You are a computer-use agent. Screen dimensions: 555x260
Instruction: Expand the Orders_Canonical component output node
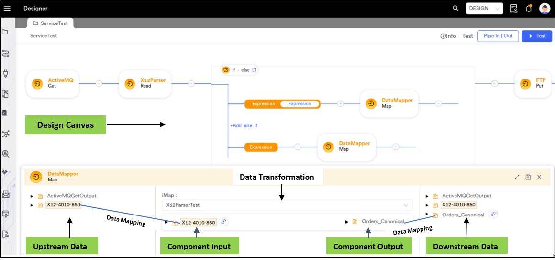click(x=346, y=222)
